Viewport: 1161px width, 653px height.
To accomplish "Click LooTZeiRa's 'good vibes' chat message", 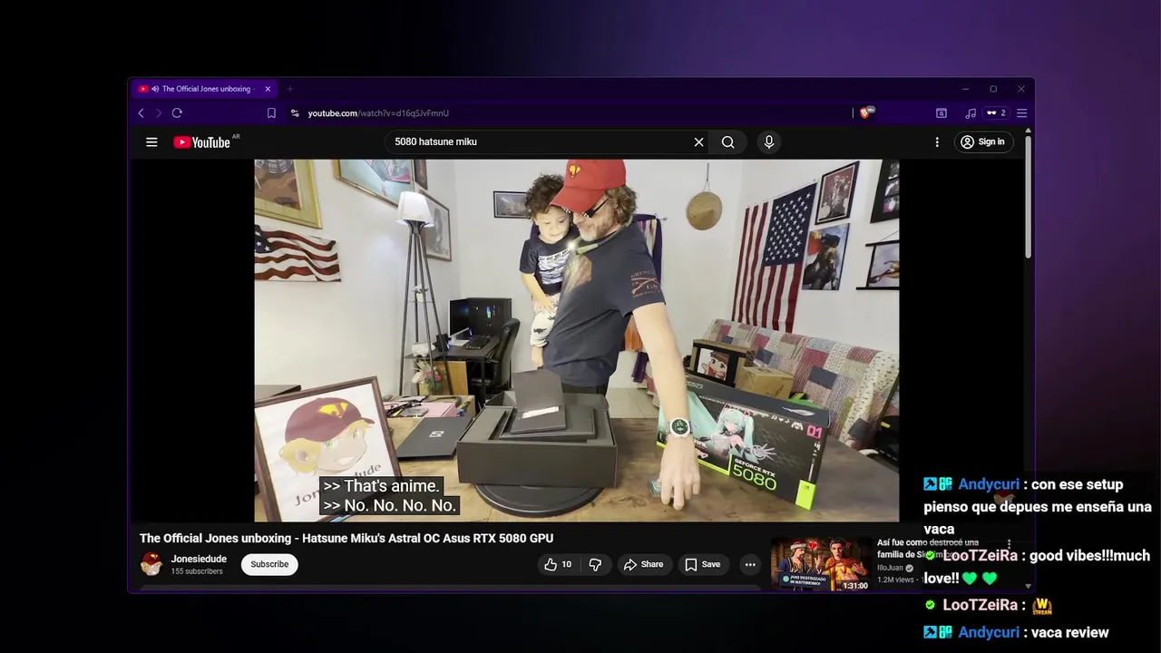I will [x=1037, y=566].
